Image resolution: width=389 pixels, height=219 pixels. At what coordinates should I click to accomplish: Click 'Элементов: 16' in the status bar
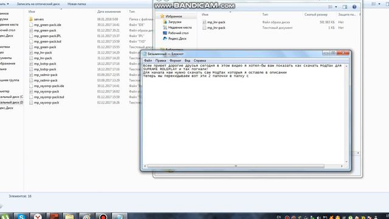[20, 196]
